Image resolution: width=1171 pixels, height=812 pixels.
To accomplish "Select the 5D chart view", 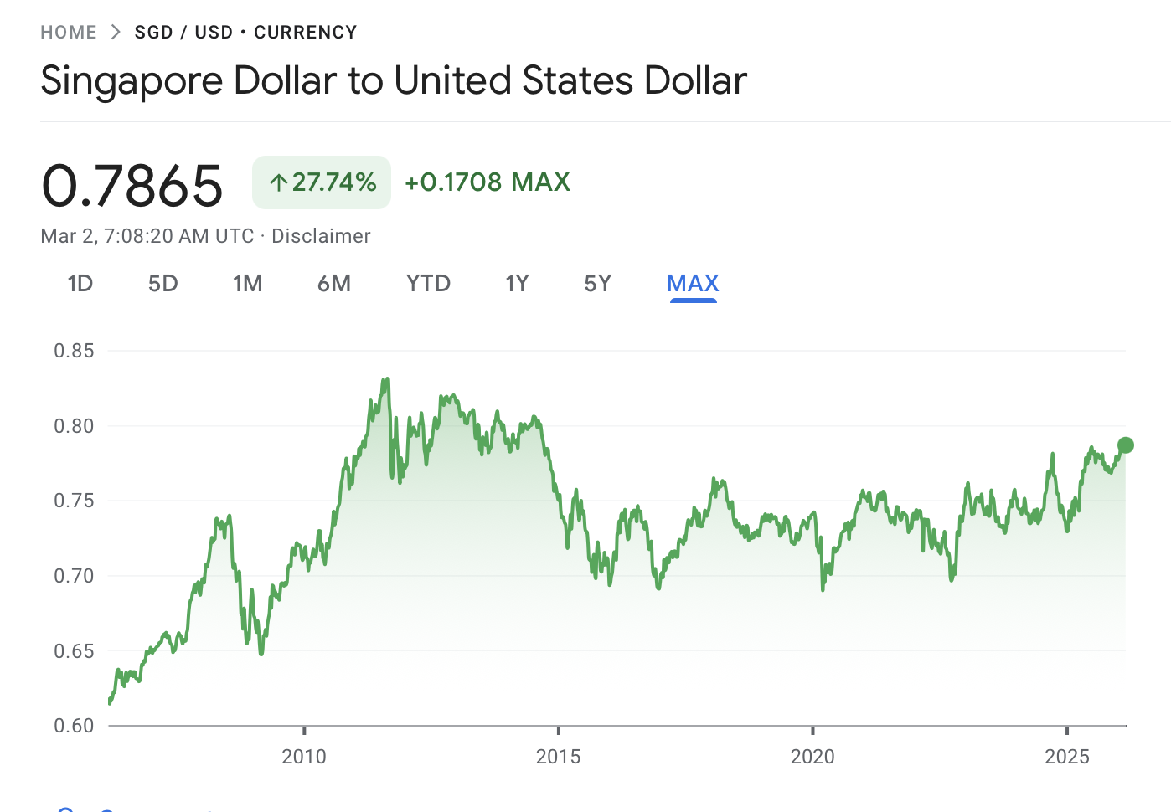I will [x=162, y=284].
